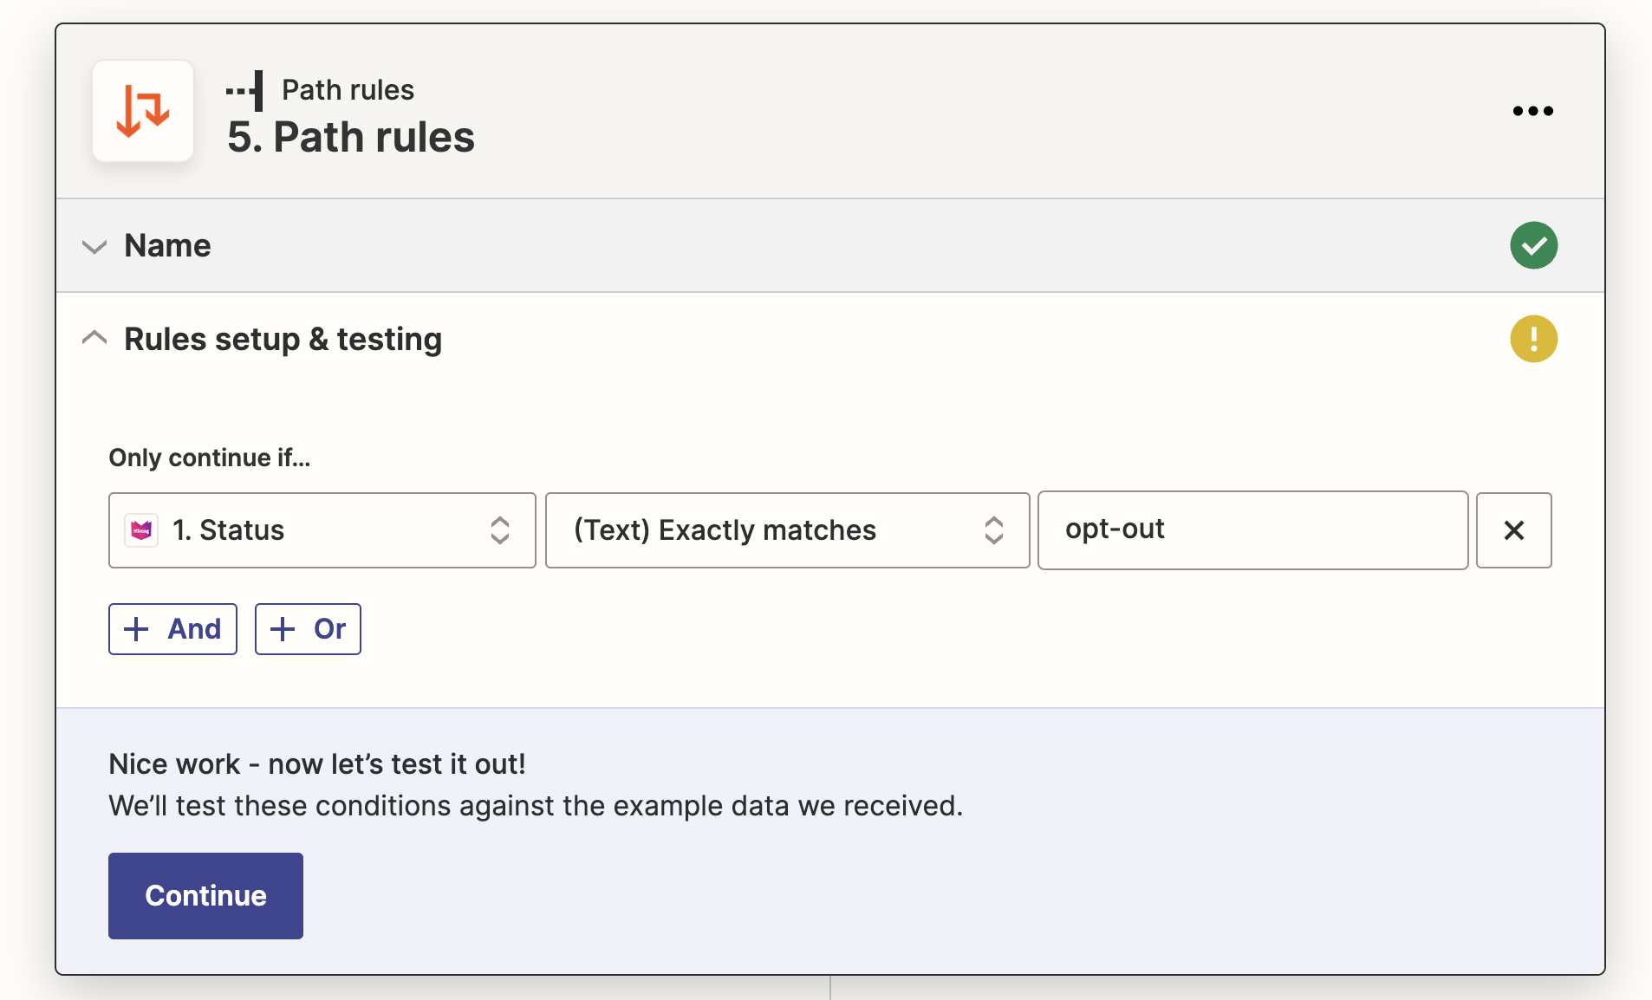Viewport: 1652px width, 1000px height.
Task: Remove the rule with the X button
Action: (1513, 530)
